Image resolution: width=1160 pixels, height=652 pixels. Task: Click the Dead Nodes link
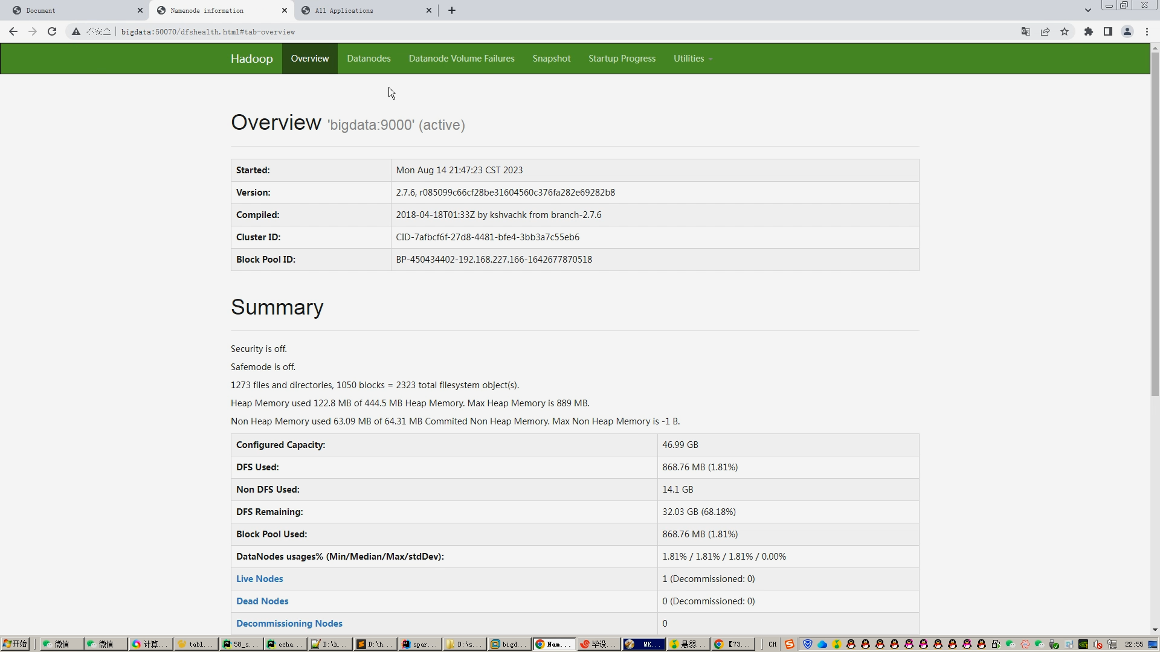tap(262, 600)
